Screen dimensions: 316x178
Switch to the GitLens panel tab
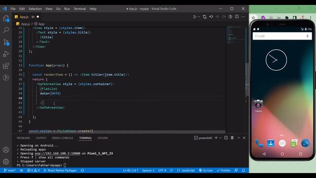point(103,138)
